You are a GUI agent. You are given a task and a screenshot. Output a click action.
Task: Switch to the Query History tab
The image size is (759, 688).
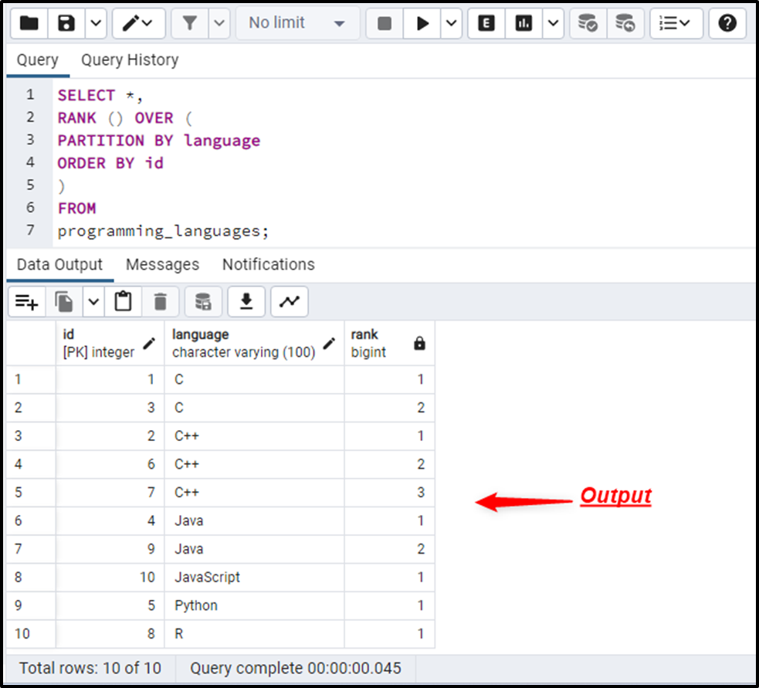pos(129,59)
